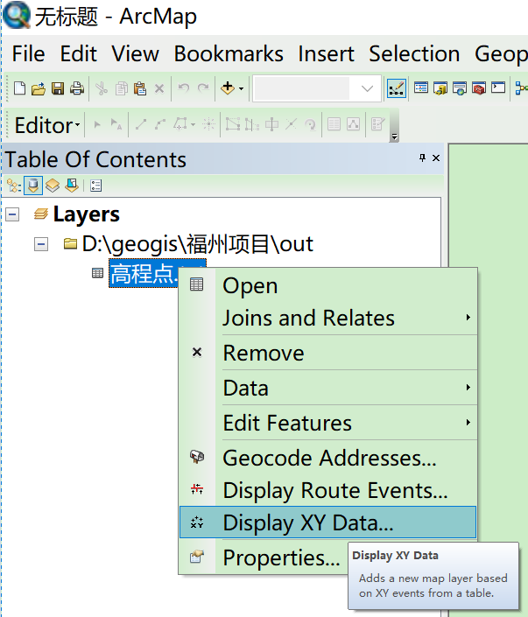The width and height of the screenshot is (528, 617).
Task: Switch to List By Visibility view
Action: 53,186
